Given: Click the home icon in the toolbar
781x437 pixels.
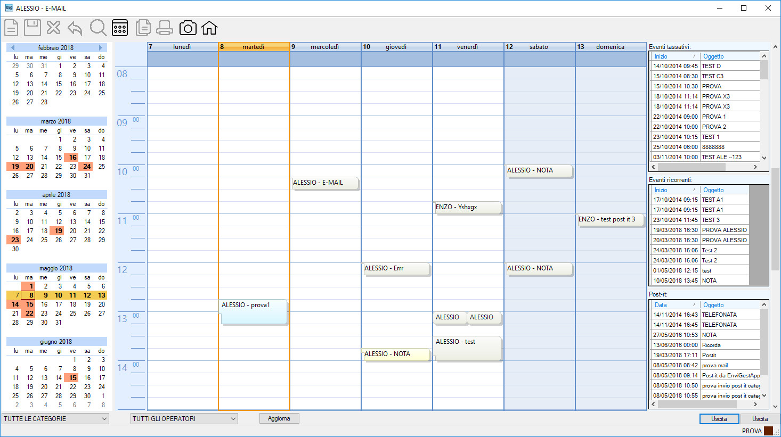Looking at the screenshot, I should [209, 28].
